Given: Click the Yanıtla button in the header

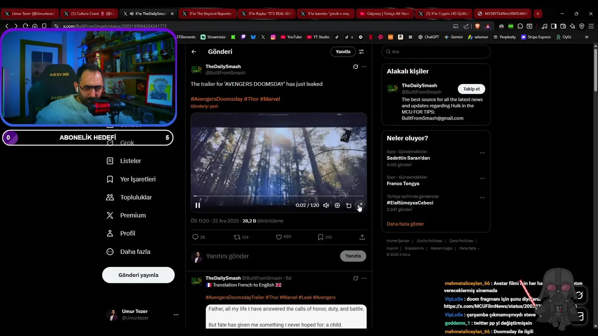Looking at the screenshot, I should tap(343, 52).
